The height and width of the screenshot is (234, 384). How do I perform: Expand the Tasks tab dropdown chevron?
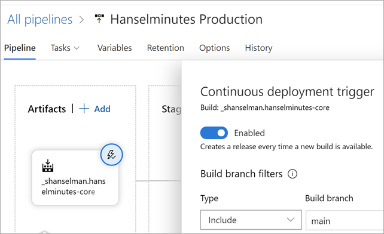[77, 48]
